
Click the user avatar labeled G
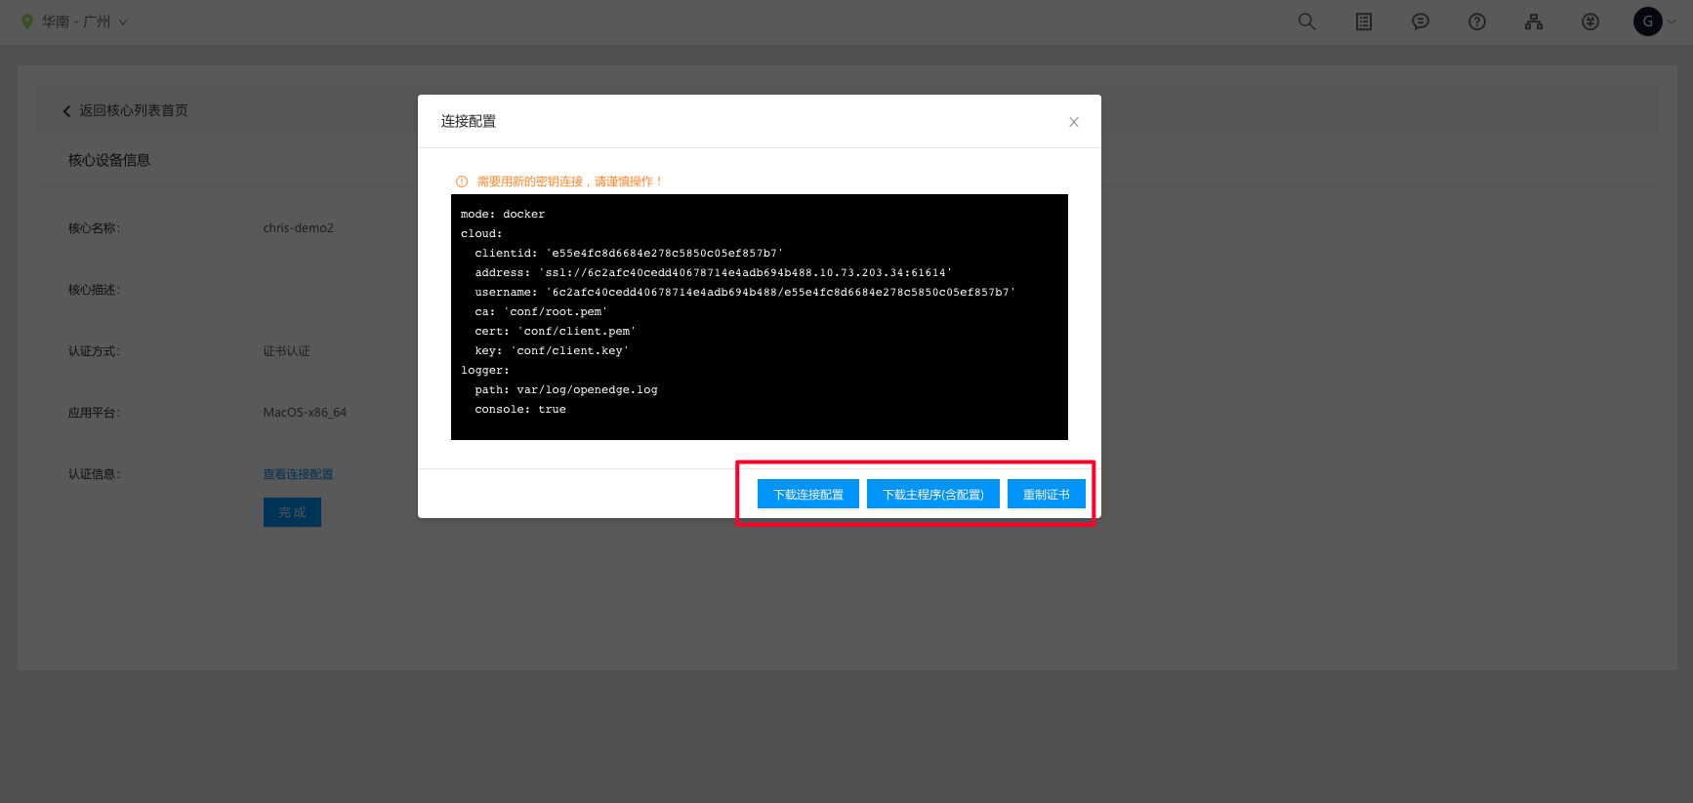(1648, 21)
